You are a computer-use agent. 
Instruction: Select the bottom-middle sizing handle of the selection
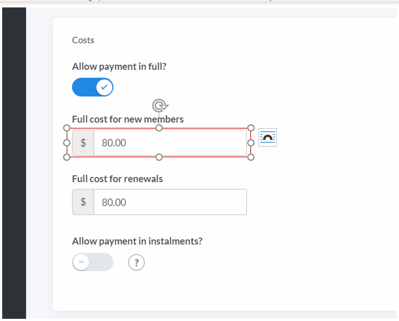click(159, 157)
